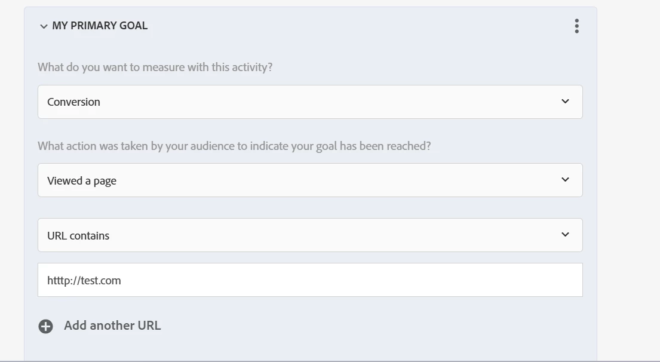660x362 pixels.
Task: Click the arrow on URL contains dropdown
Action: pyautogui.click(x=565, y=235)
